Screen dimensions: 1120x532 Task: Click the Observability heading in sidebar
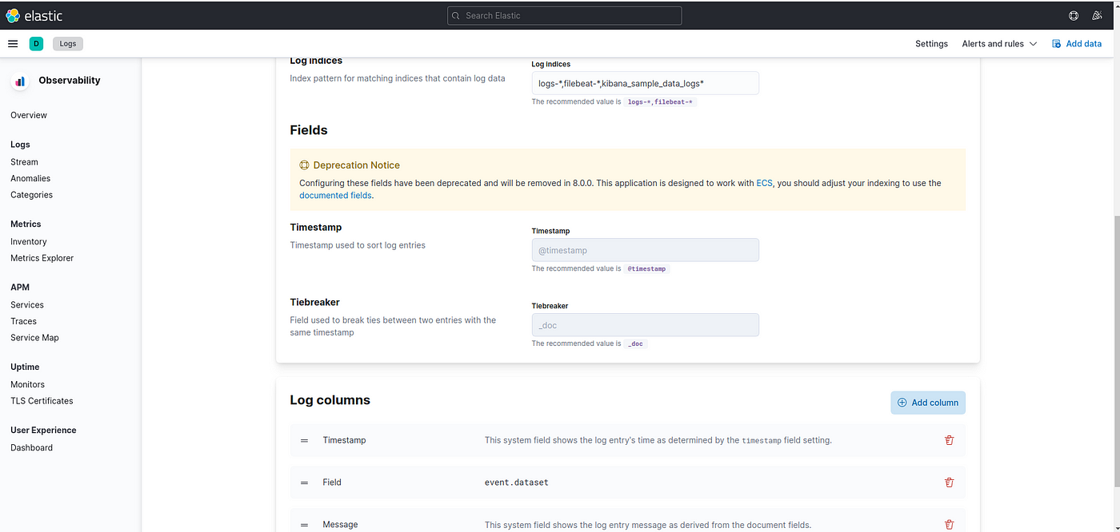tap(70, 81)
